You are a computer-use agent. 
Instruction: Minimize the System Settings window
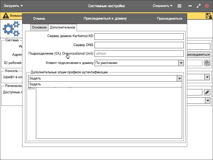190,6
